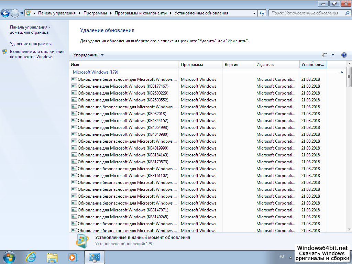
Task: Open Включение или отключение компонентов Windows
Action: click(x=37, y=54)
